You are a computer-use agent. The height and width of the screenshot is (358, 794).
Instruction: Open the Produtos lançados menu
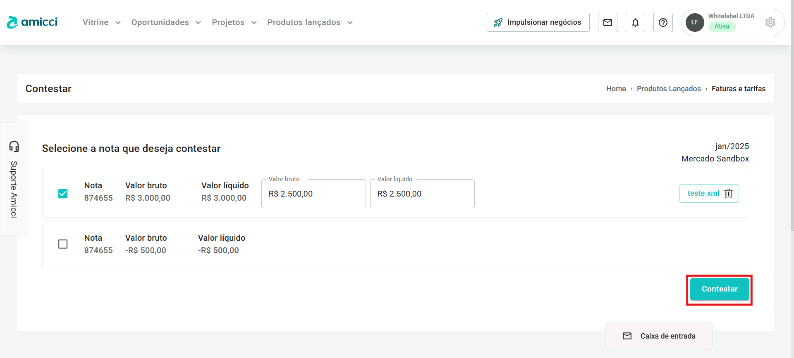(310, 22)
